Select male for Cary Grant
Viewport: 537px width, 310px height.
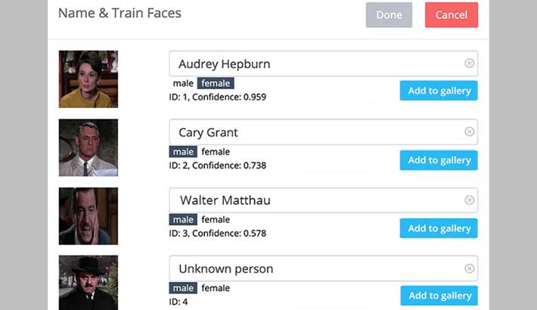(183, 152)
